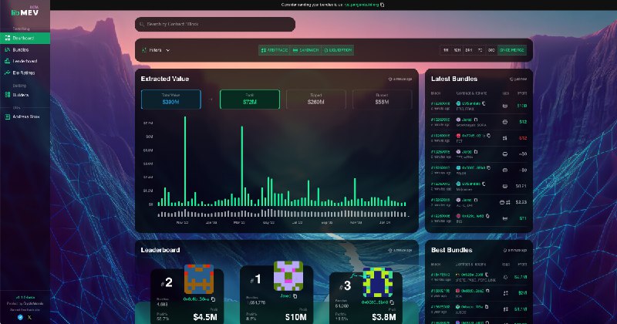Open Bundles from the sidebar

coord(20,49)
